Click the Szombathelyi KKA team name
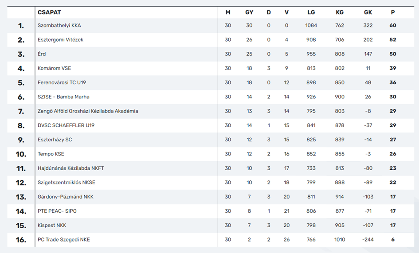419x253 pixels. pyautogui.click(x=59, y=25)
